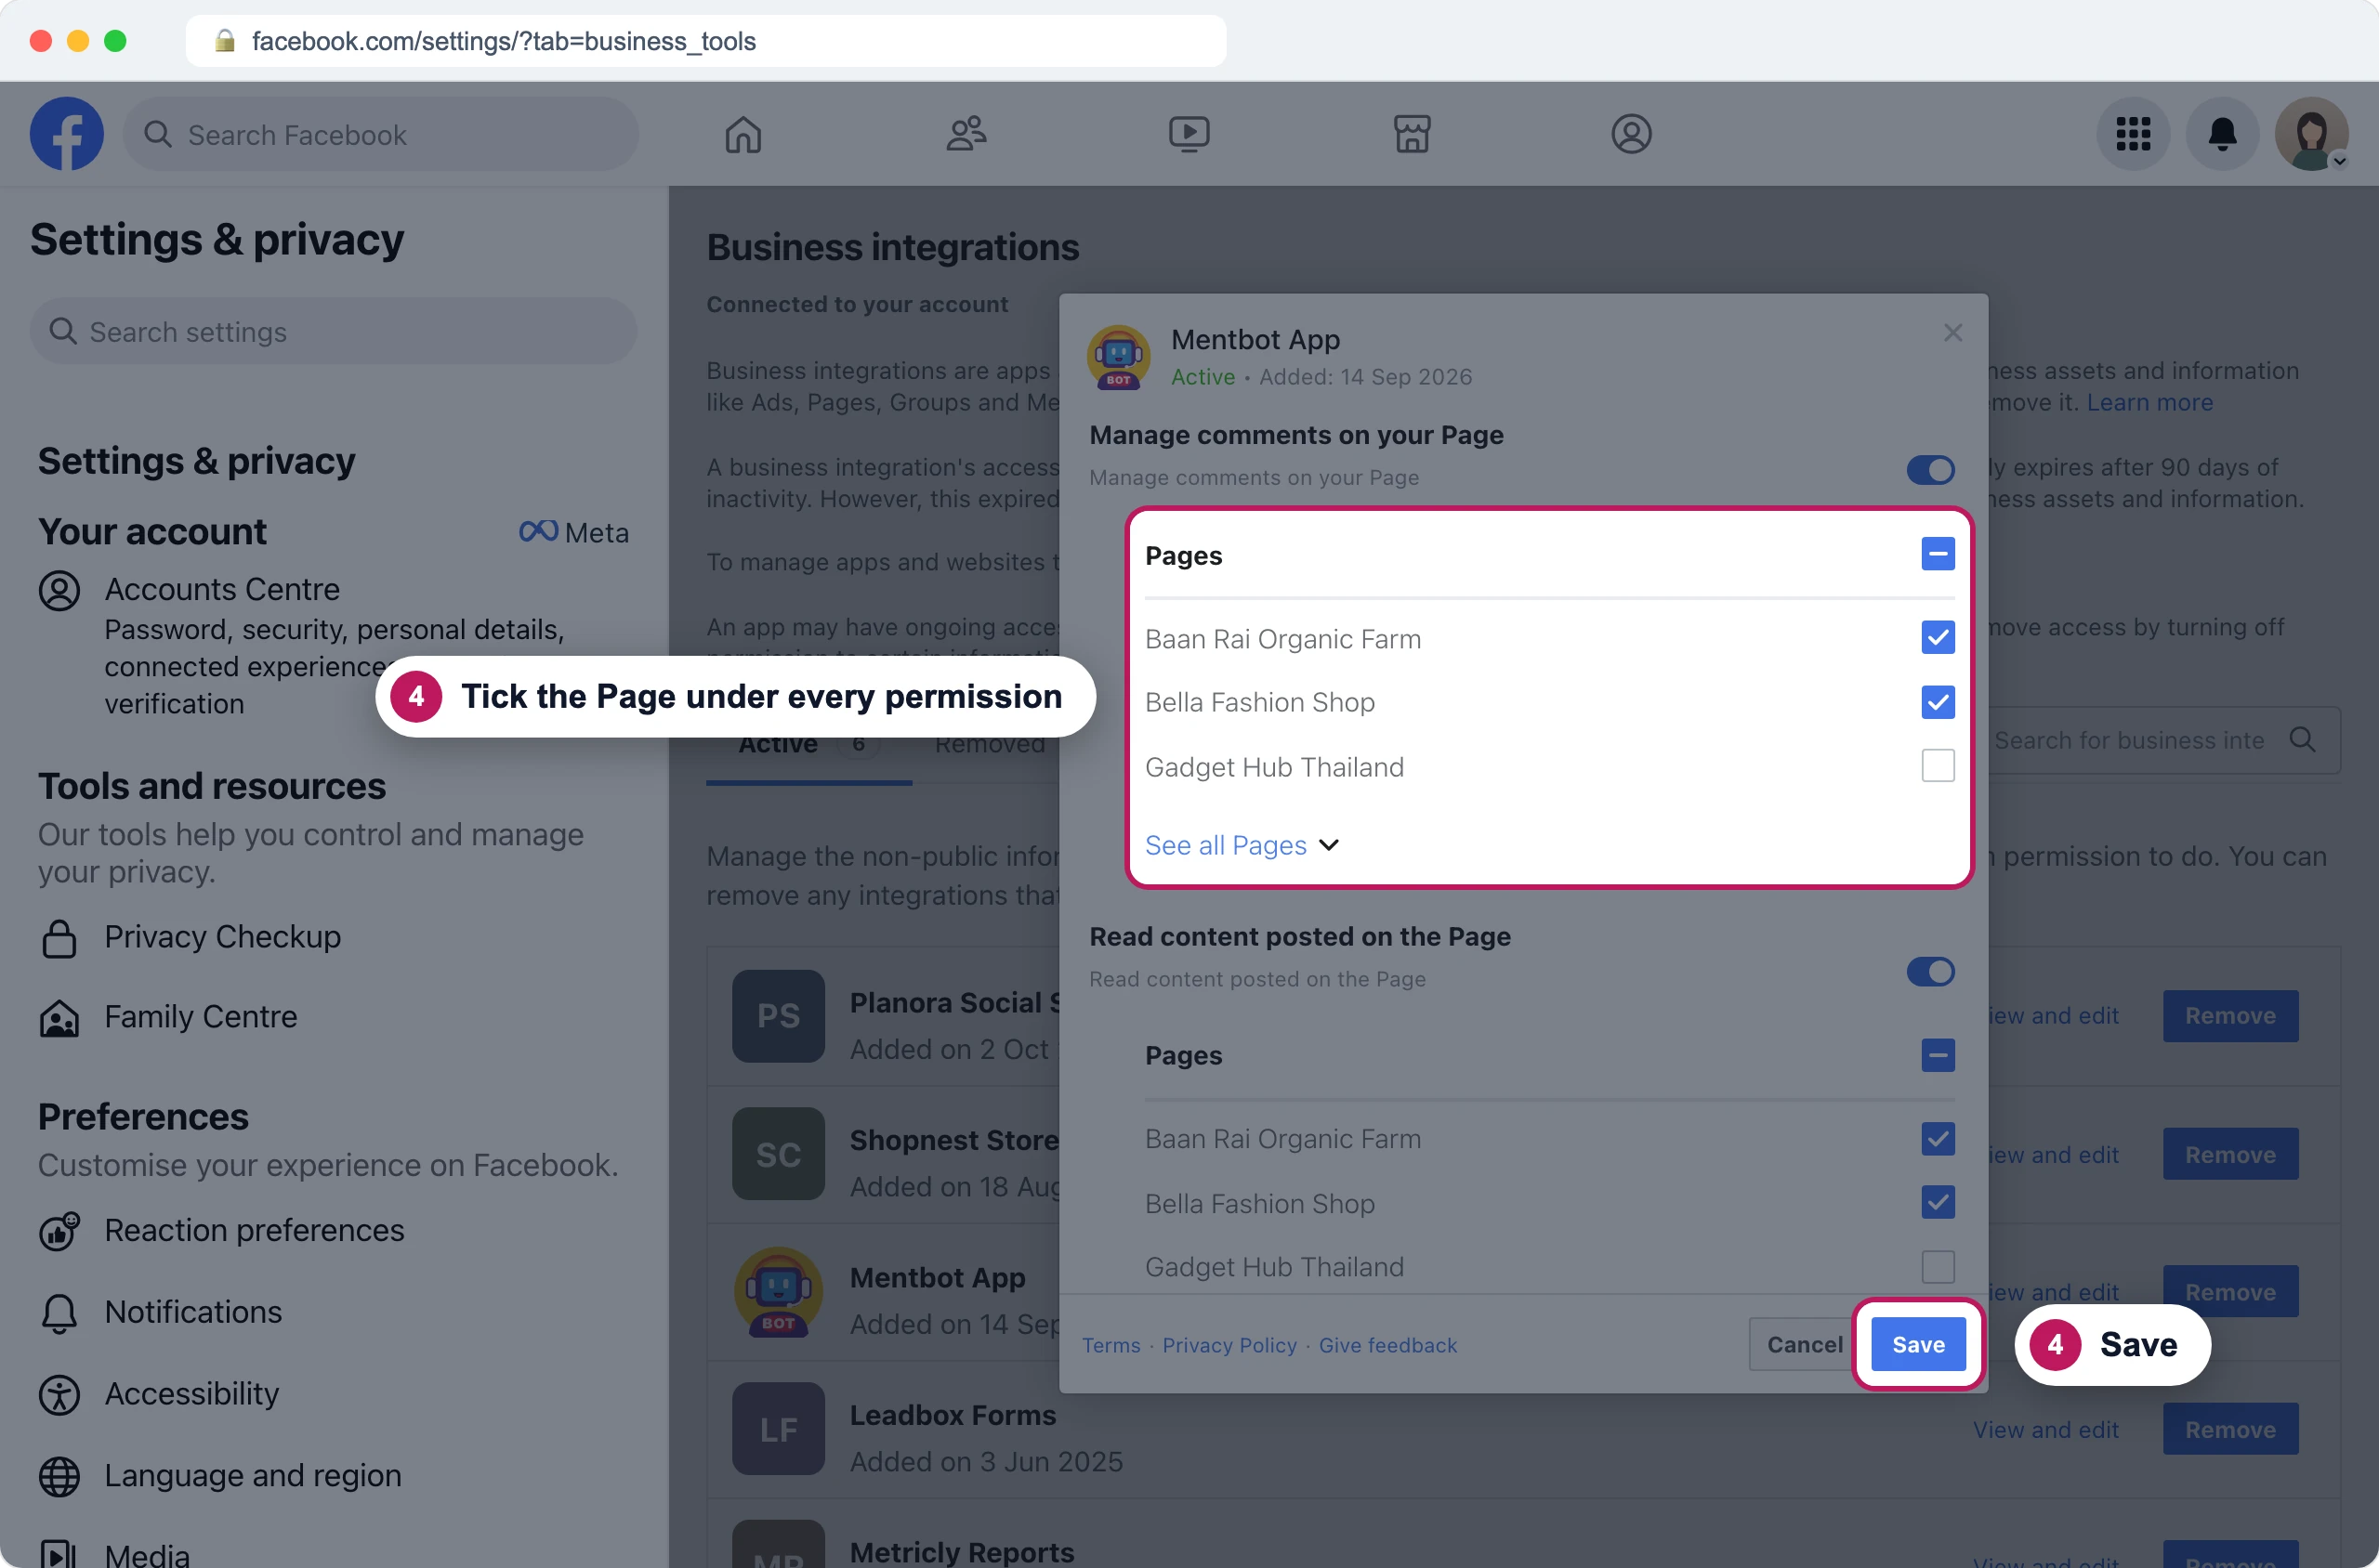This screenshot has width=2379, height=1568.
Task: Open the profile circle icon in navigation
Action: pyautogui.click(x=1631, y=134)
